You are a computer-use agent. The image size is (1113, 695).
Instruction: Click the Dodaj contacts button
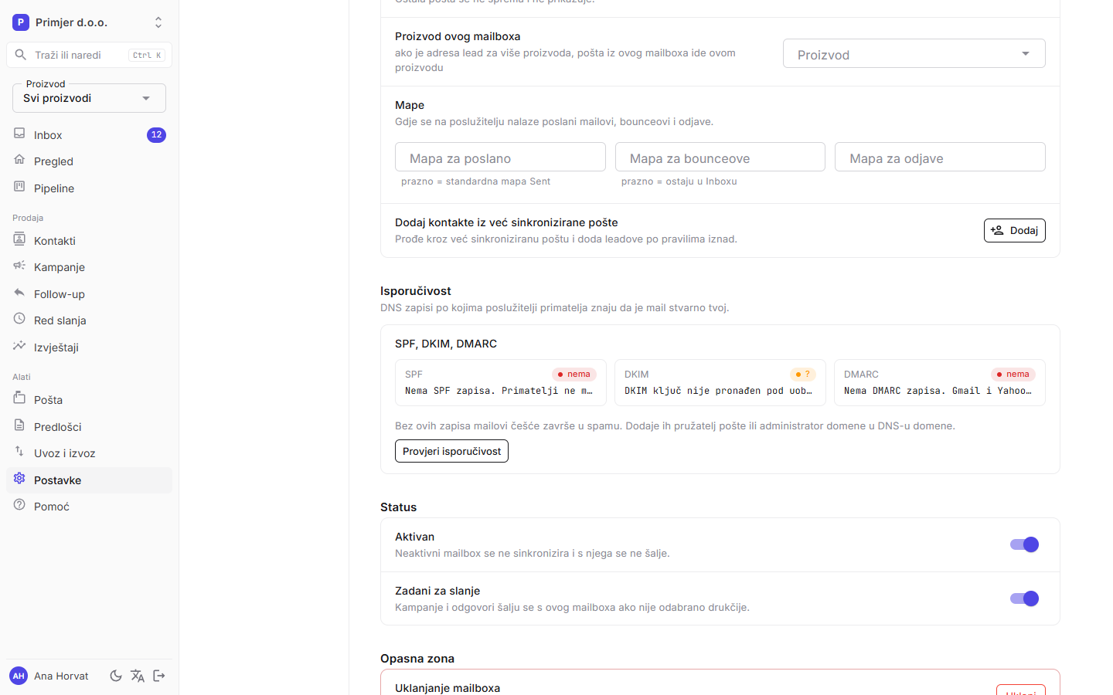click(1015, 230)
